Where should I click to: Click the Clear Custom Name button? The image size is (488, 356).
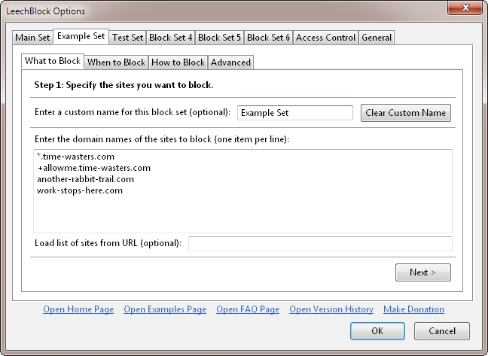point(405,113)
